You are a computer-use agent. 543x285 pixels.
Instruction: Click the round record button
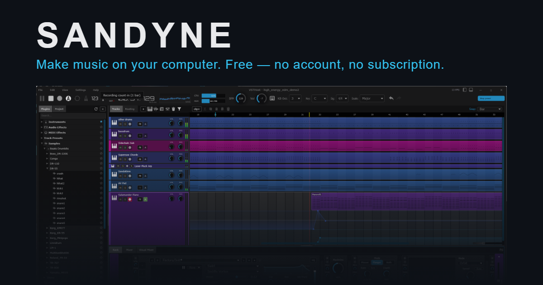pyautogui.click(x=60, y=98)
